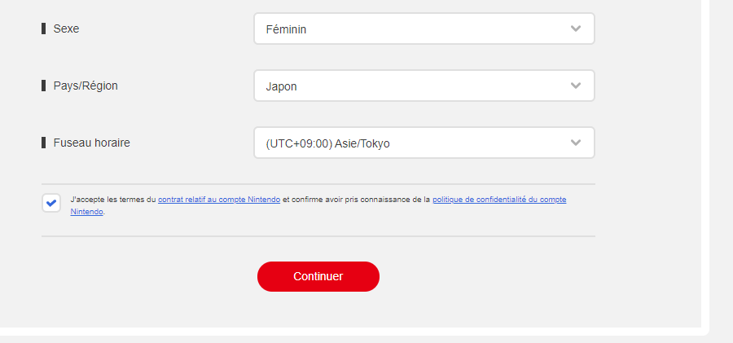
Task: Select the 'Japon' value text
Action: (x=281, y=86)
